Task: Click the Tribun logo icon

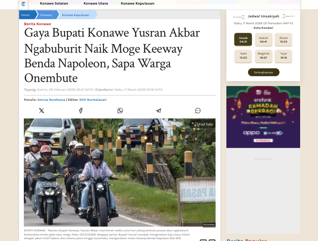Action: pyautogui.click(x=23, y=4)
